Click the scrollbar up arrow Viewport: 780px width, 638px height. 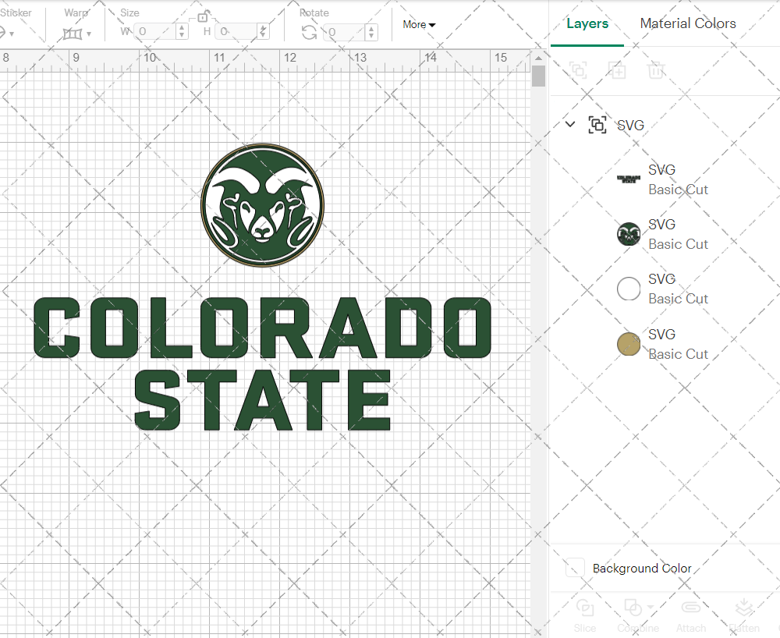click(x=538, y=58)
